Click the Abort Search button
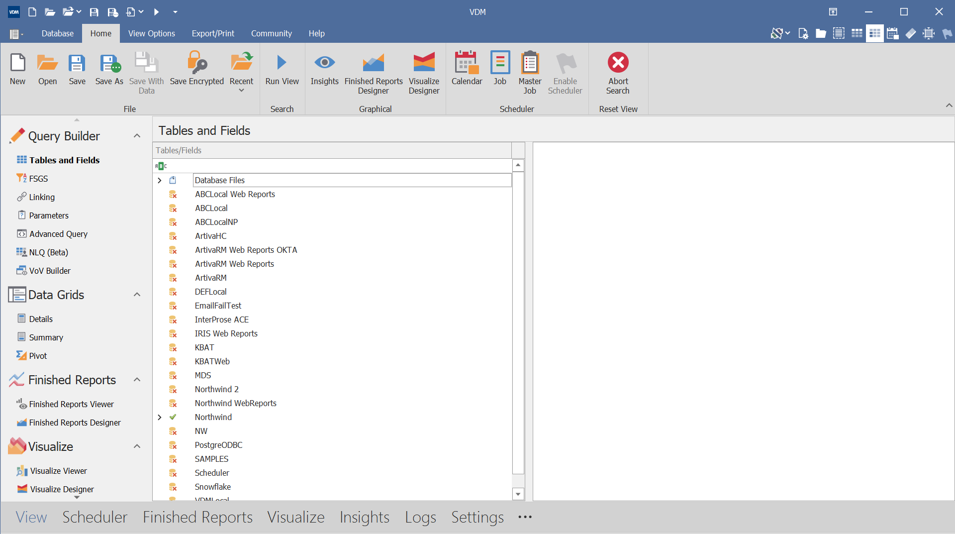Viewport: 955px width, 534px height. click(618, 73)
